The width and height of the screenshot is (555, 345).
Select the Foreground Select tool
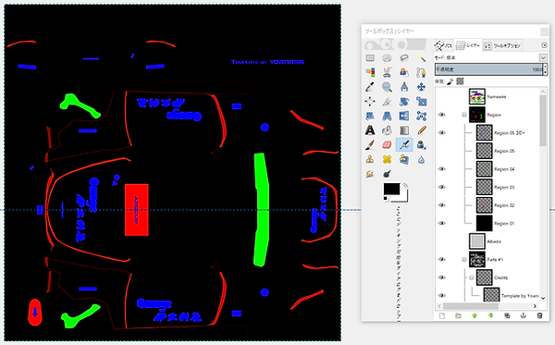point(404,72)
